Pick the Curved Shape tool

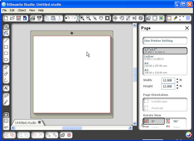[6, 74]
